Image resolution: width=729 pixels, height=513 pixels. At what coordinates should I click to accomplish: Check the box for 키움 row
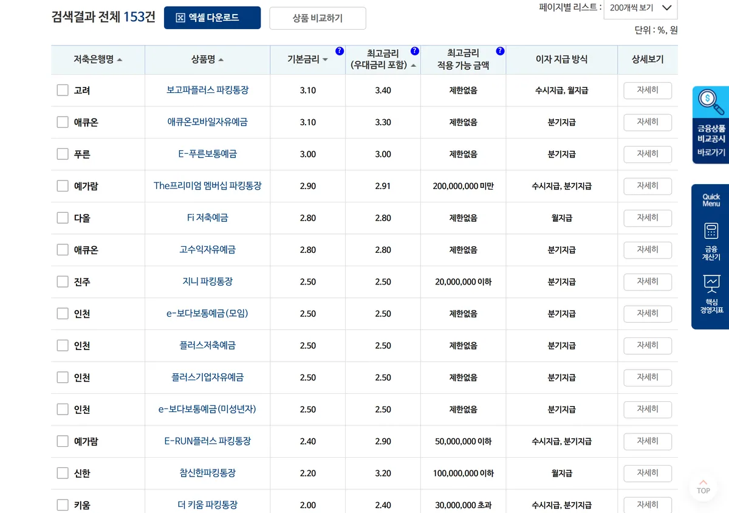click(x=63, y=505)
